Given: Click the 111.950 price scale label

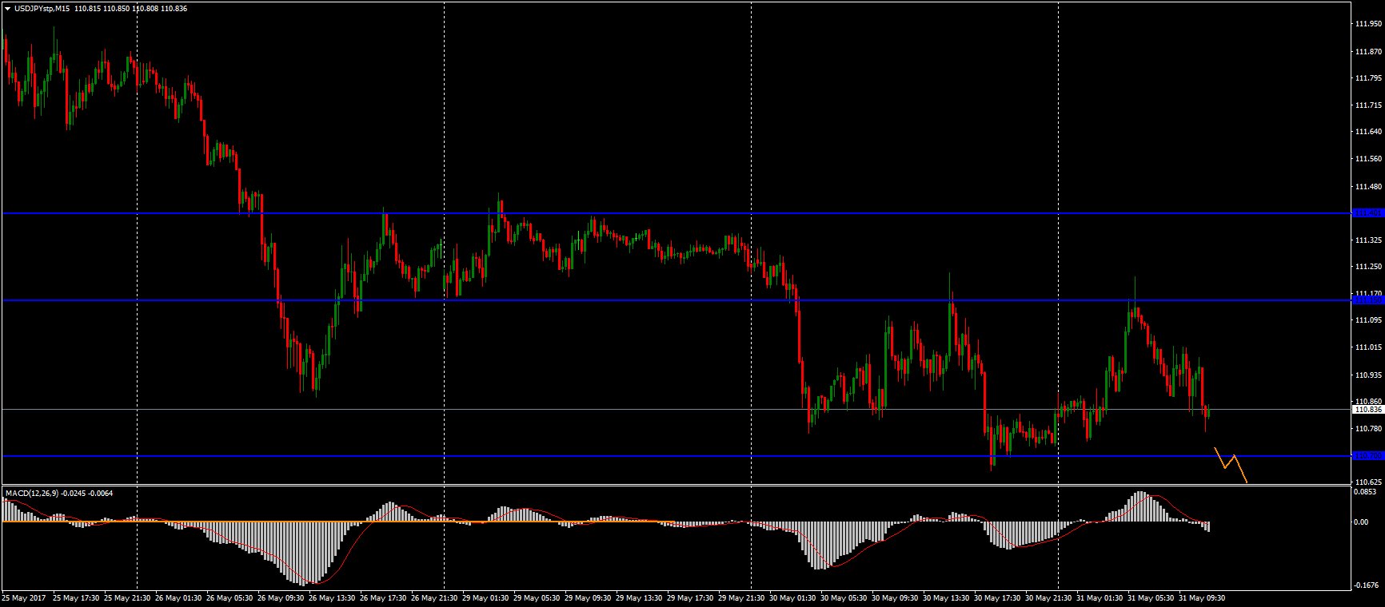Looking at the screenshot, I should [x=1368, y=24].
